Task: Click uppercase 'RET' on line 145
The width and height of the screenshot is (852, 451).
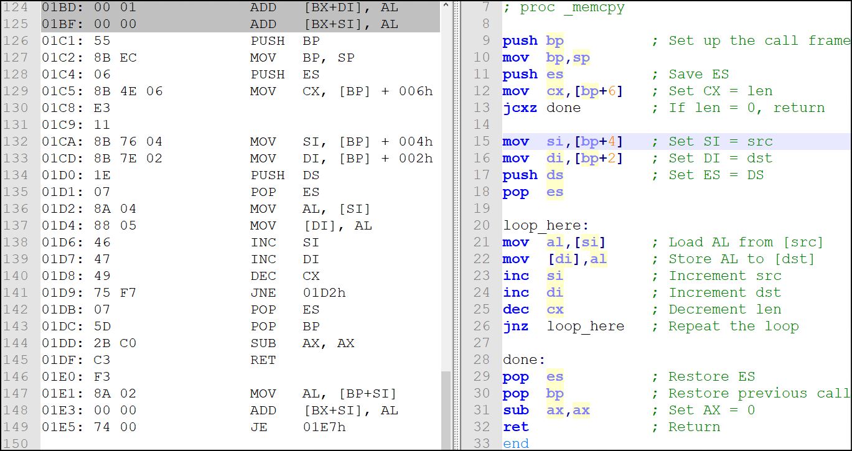Action: [x=263, y=361]
